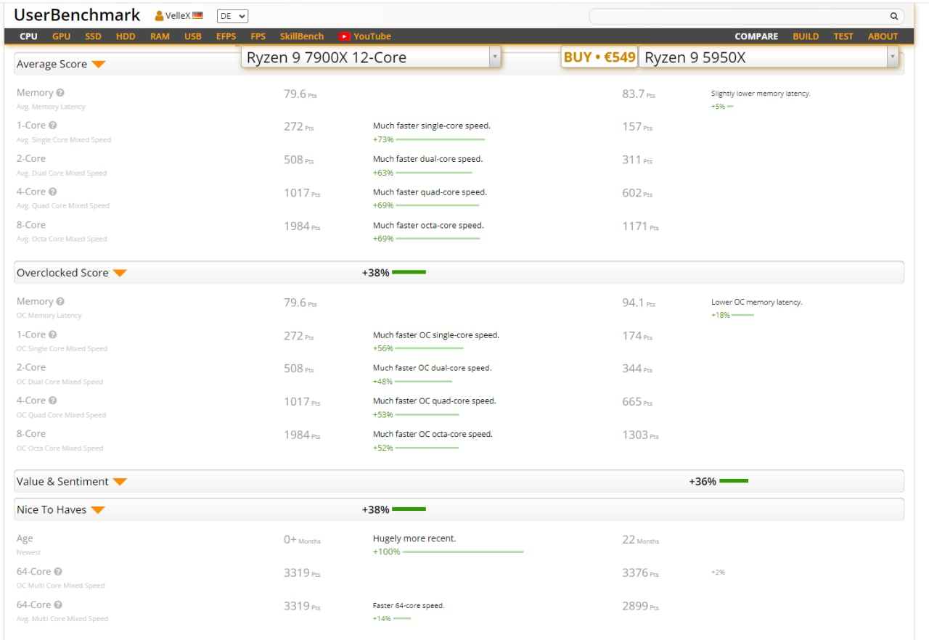Click the VelleX username link
The image size is (929, 640).
click(178, 15)
